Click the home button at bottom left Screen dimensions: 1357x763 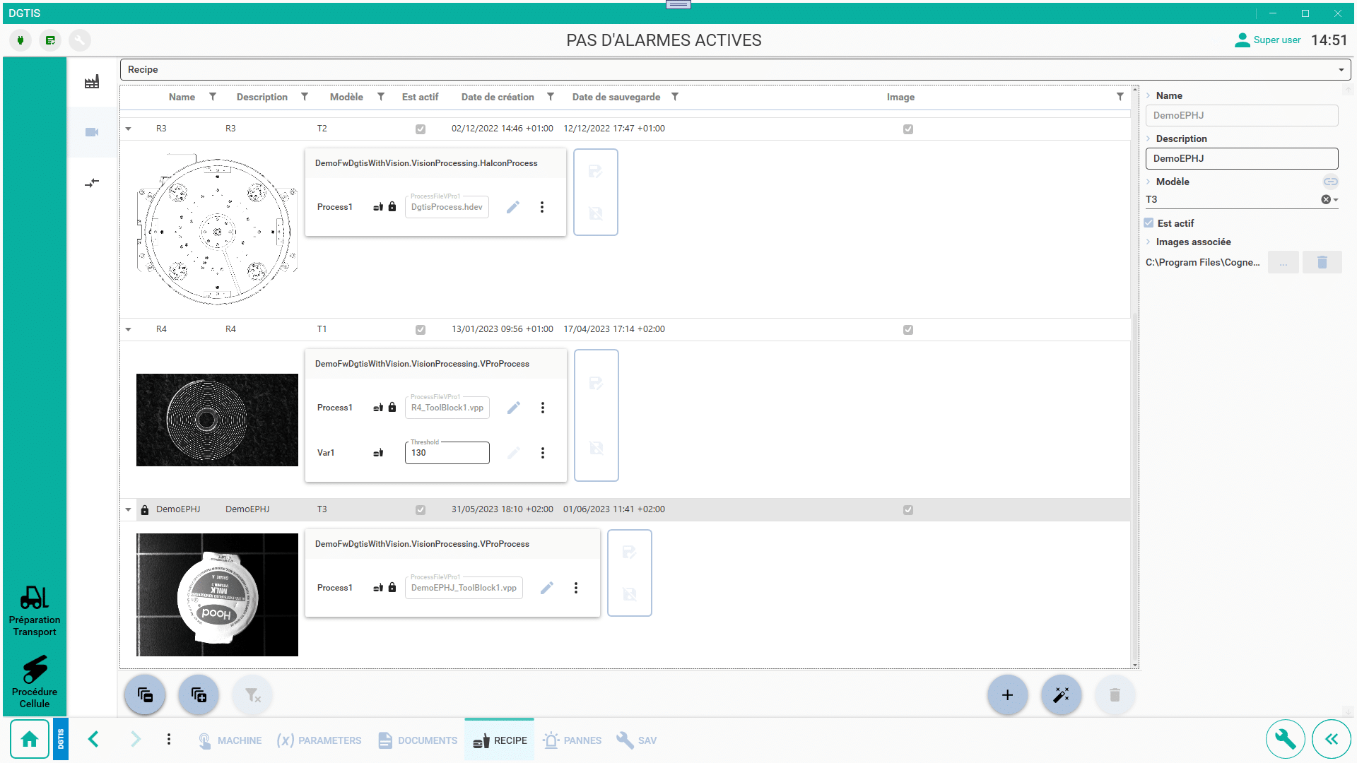tap(30, 740)
